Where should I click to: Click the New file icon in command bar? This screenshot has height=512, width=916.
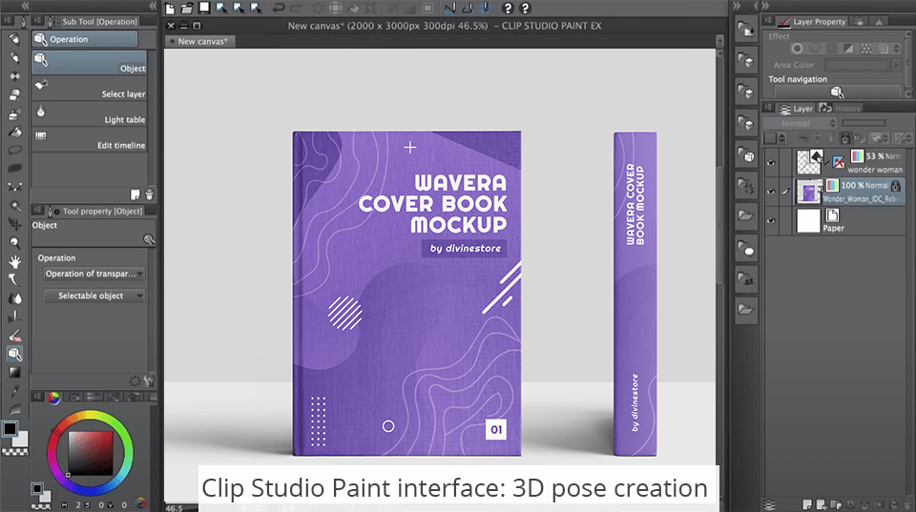(170, 9)
